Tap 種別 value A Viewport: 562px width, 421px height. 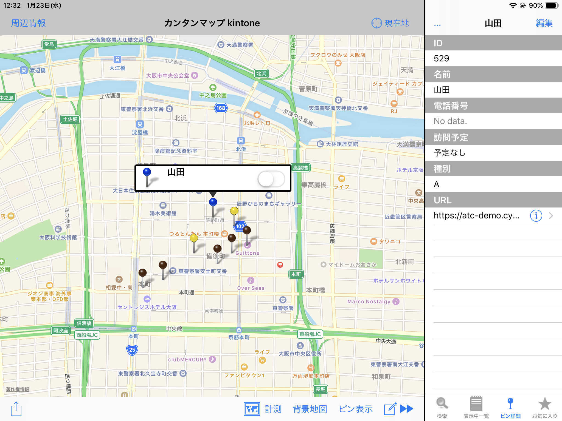point(436,184)
